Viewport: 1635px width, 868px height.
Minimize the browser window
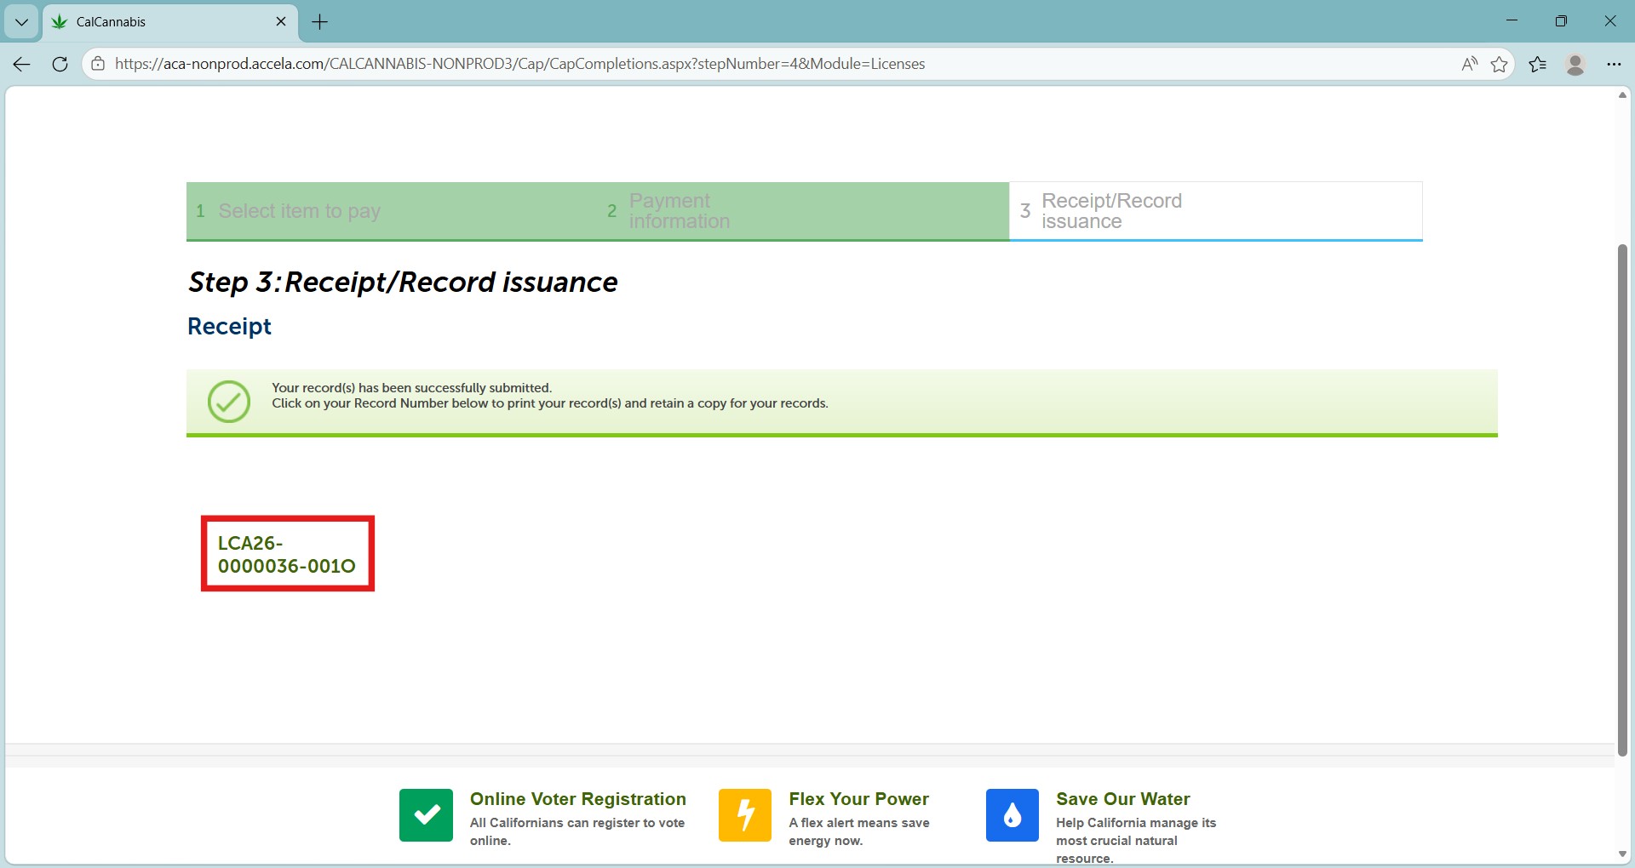click(1512, 21)
